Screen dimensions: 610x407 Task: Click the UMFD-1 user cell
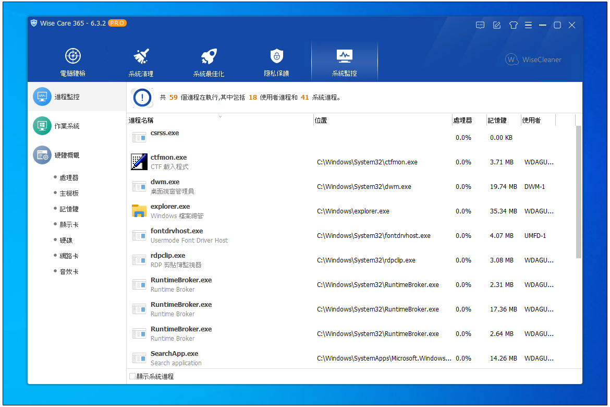tap(535, 236)
